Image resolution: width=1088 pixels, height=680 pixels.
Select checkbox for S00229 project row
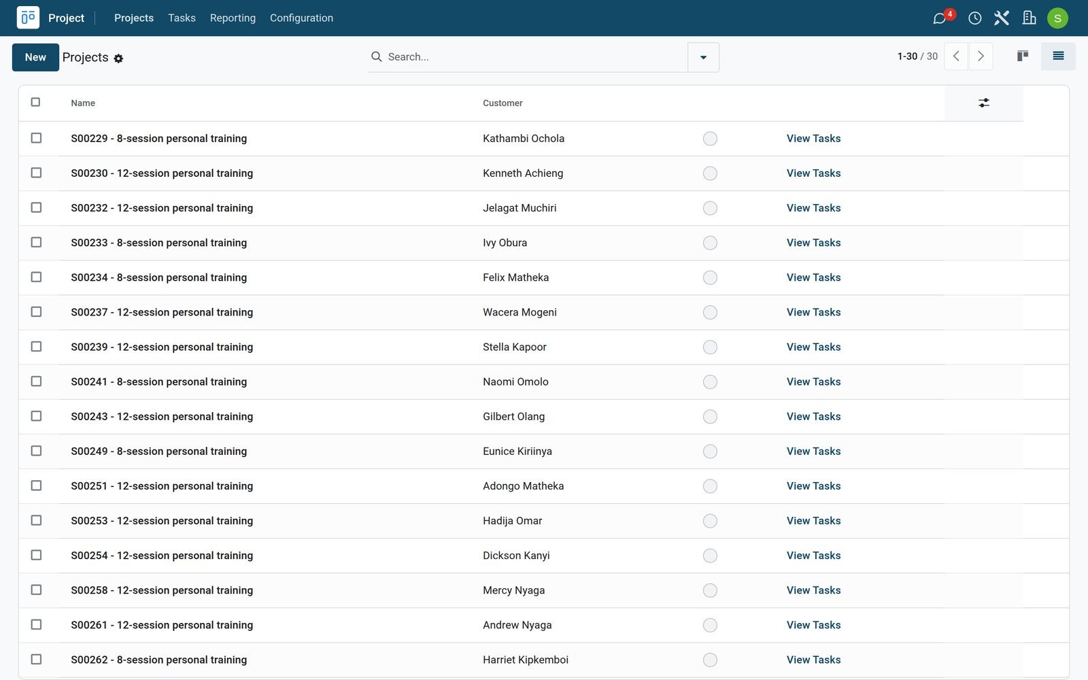coord(36,138)
